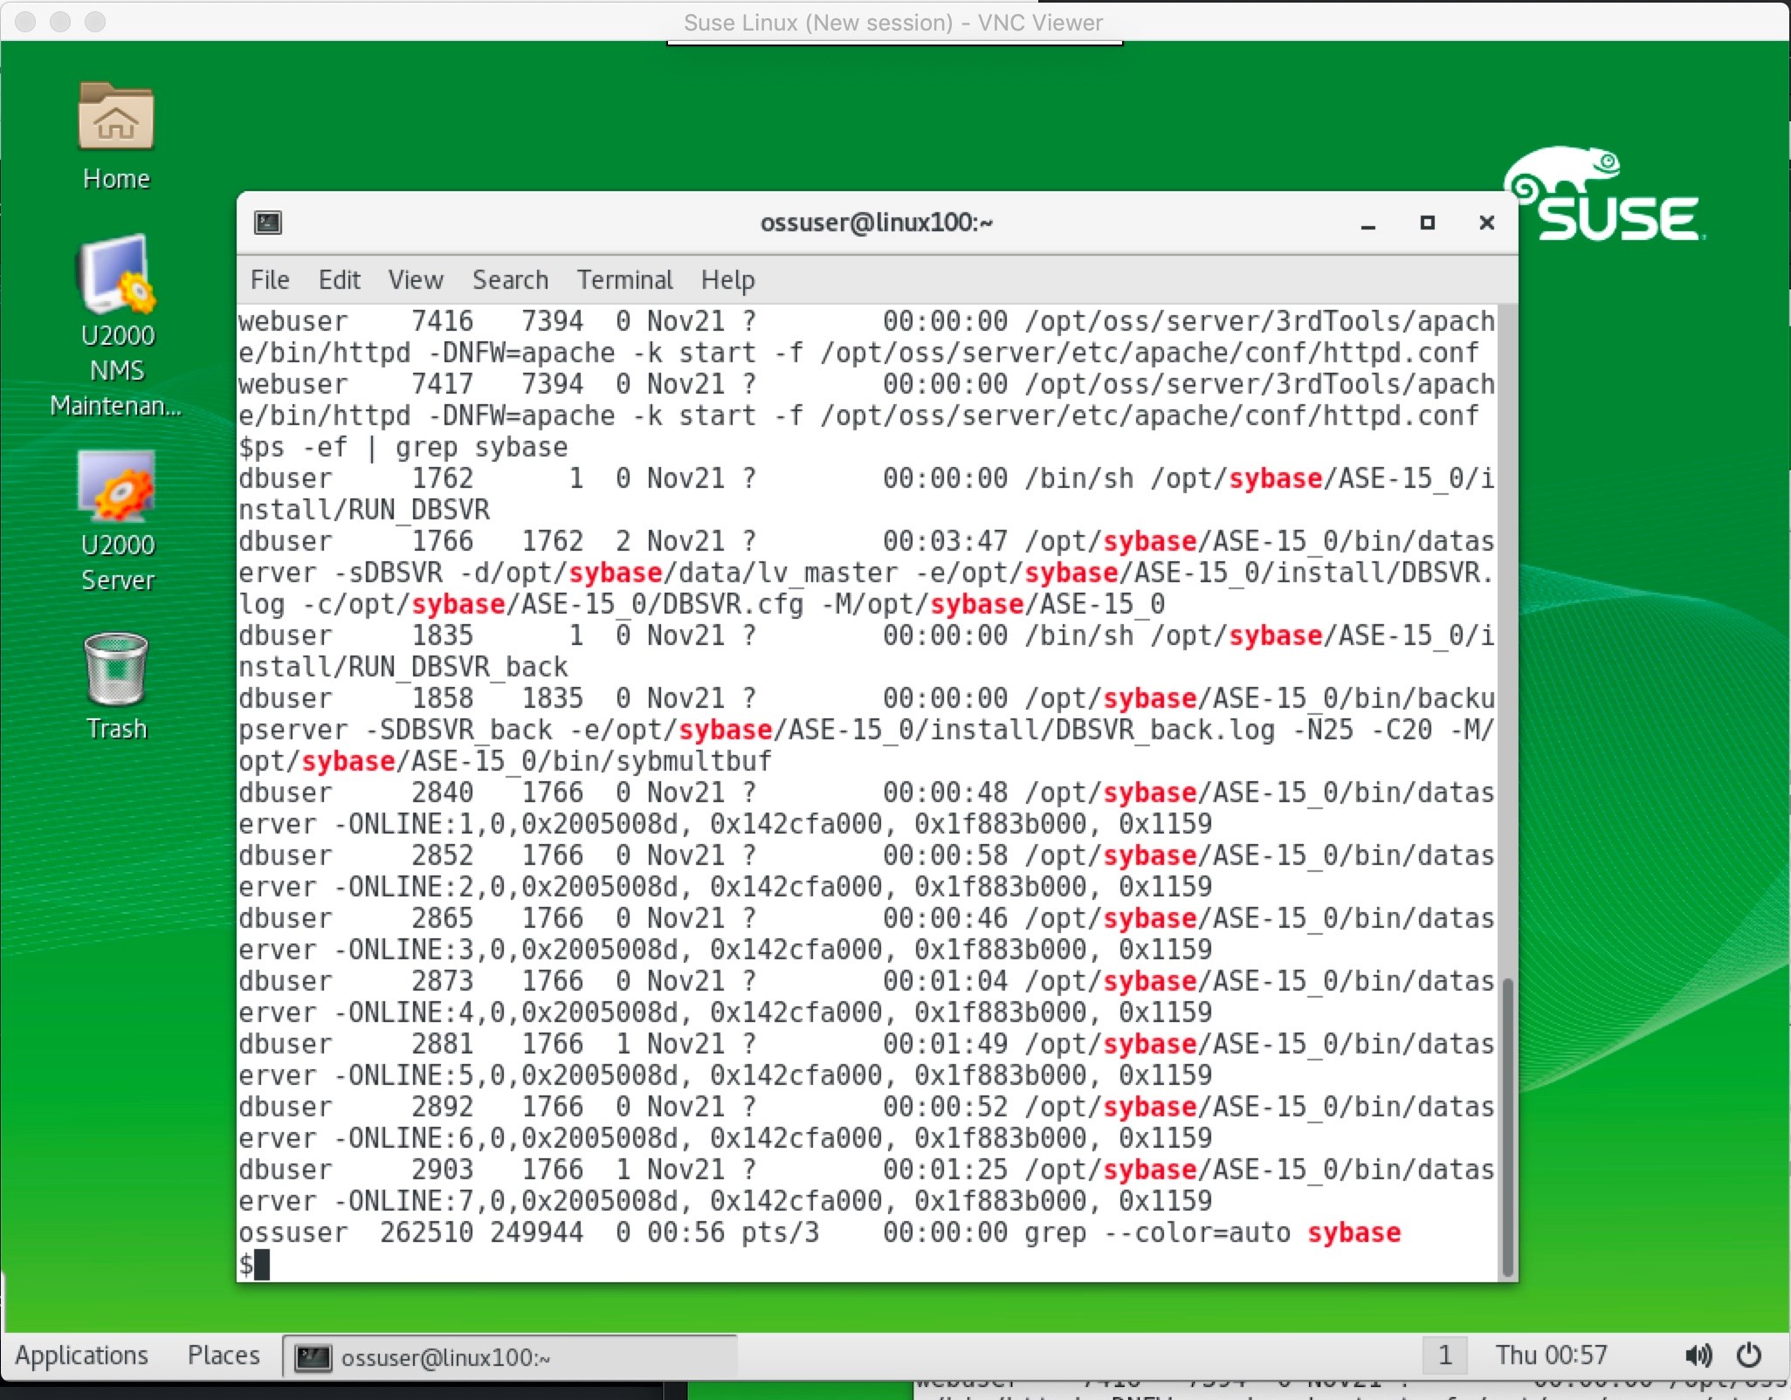
Task: Click the 'grep --color=auto' text
Action: [x=1158, y=1233]
